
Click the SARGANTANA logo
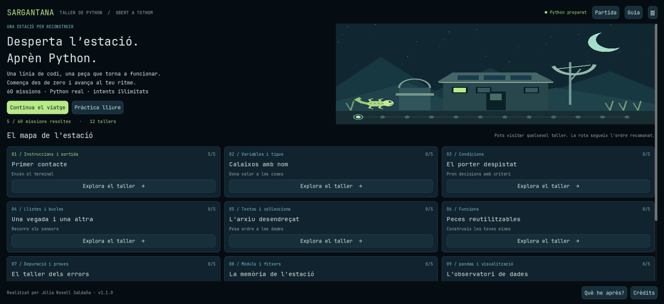(30, 12)
